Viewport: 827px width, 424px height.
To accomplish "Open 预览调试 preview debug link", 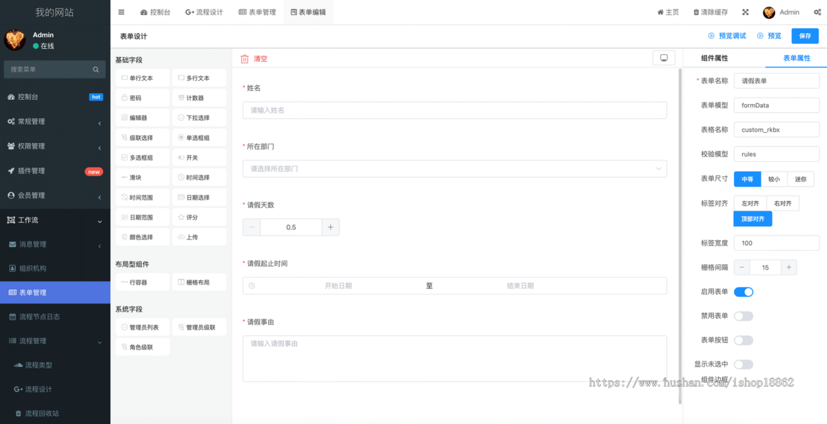I will click(727, 35).
